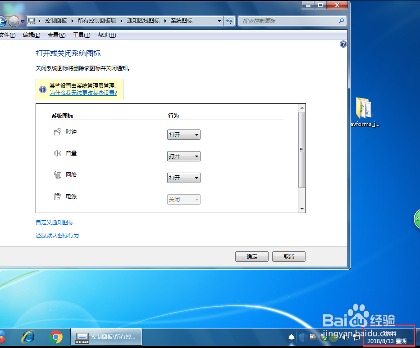Open the 帮助(H) menu
420x348 pixels.
[107, 35]
